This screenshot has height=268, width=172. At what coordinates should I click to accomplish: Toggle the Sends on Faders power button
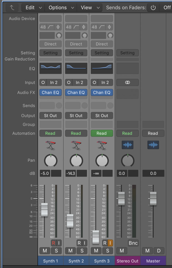point(153,8)
